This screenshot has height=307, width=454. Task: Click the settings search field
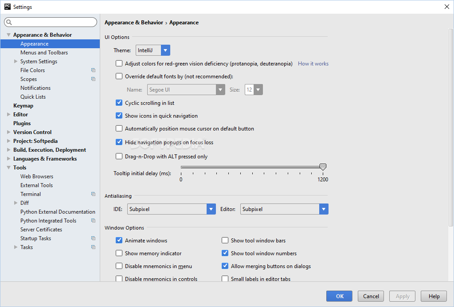[51, 22]
